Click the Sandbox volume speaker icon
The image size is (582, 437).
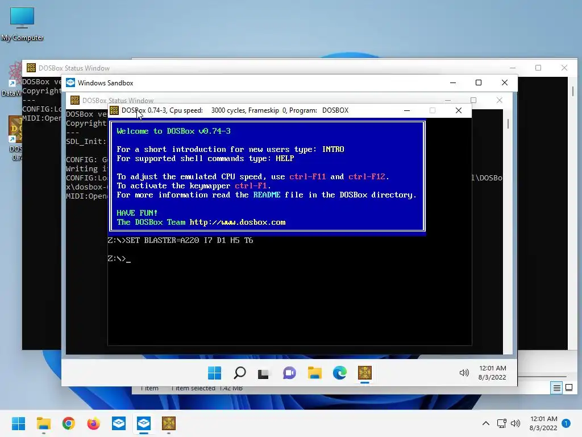tap(464, 373)
